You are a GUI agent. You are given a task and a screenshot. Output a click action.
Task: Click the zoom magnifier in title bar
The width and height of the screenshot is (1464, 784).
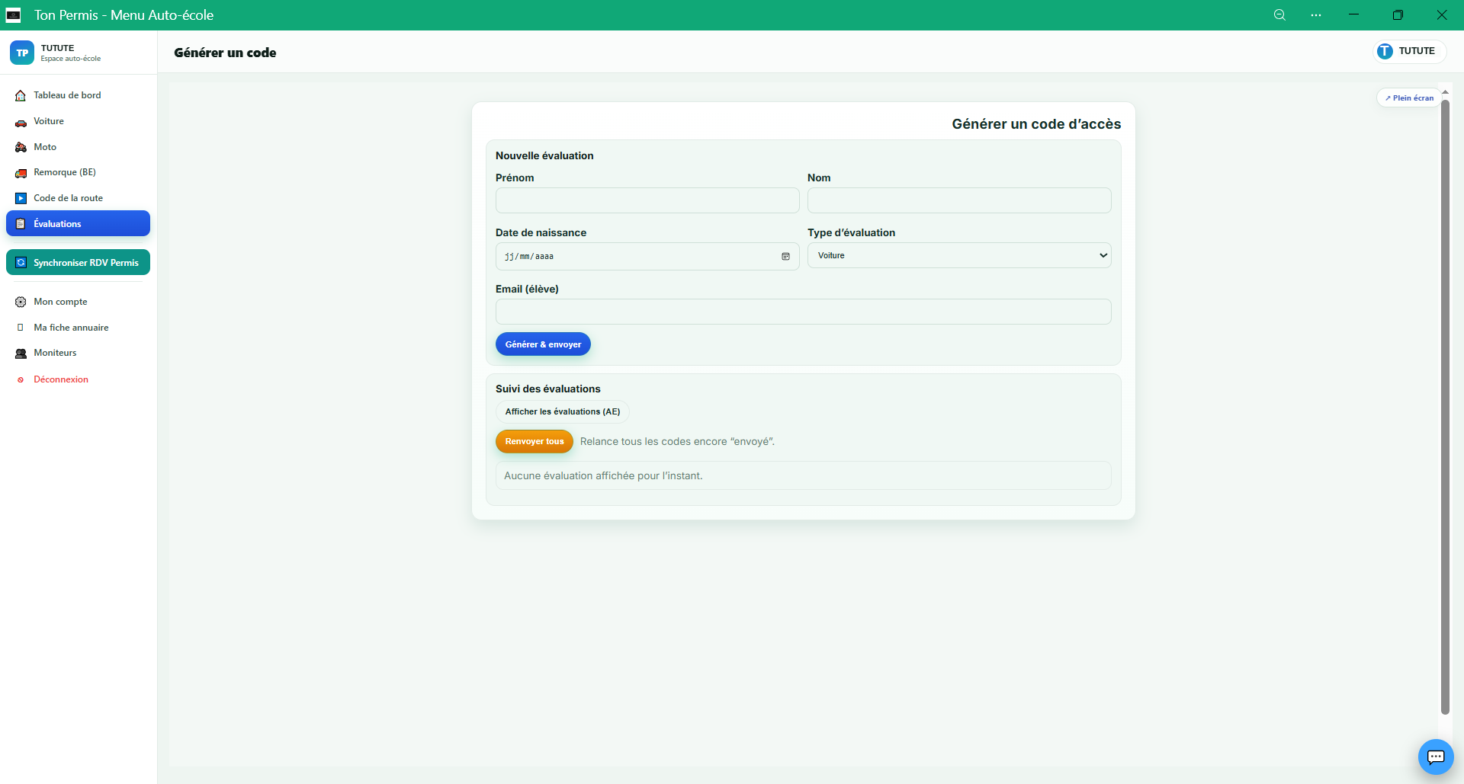pyautogui.click(x=1279, y=15)
